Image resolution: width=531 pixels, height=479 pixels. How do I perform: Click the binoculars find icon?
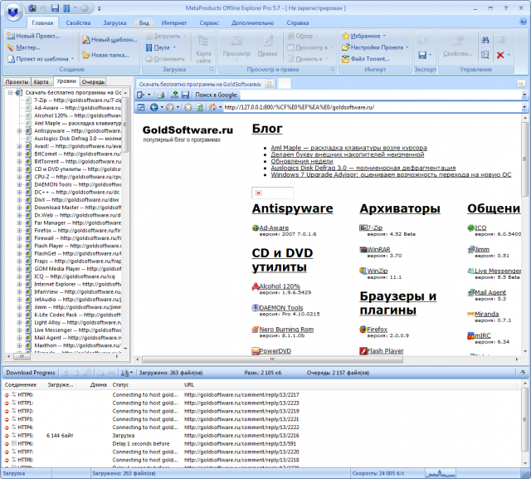[485, 40]
